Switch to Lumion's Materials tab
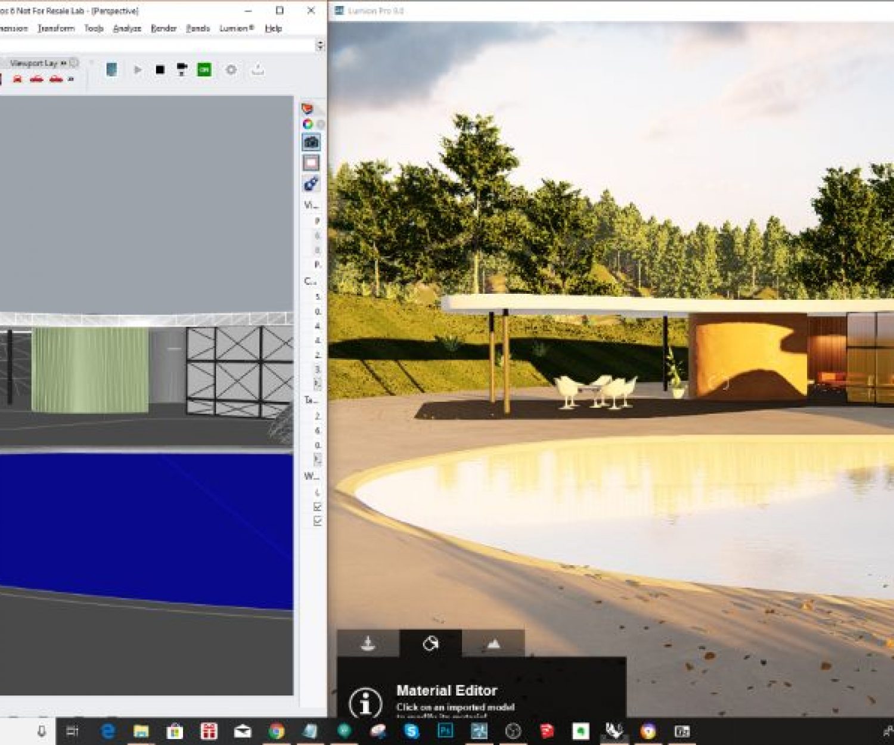 432,644
